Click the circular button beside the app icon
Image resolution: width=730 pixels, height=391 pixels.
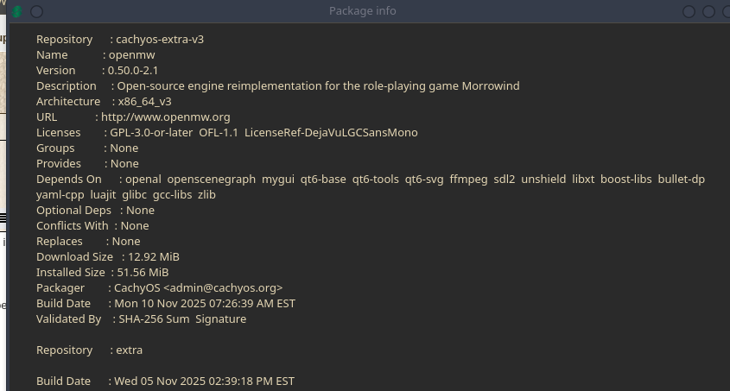click(37, 11)
